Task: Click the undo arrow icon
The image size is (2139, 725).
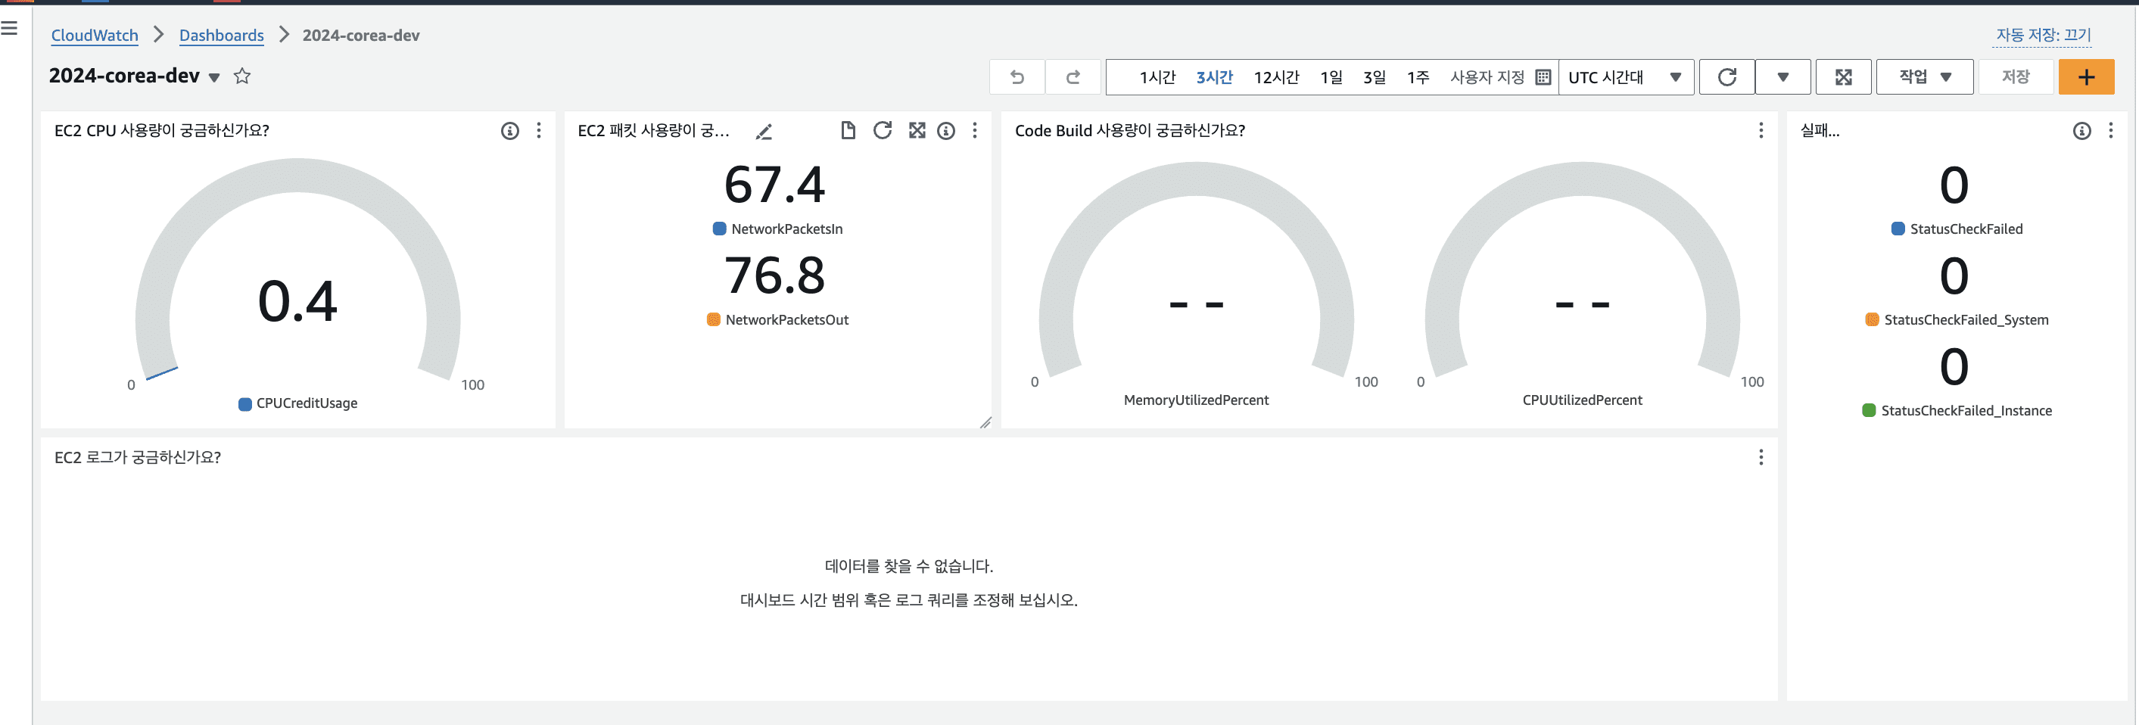Action: tap(1017, 77)
